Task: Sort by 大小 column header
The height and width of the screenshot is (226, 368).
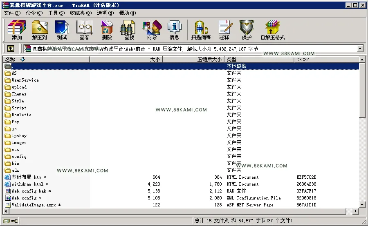Action: 126,60
